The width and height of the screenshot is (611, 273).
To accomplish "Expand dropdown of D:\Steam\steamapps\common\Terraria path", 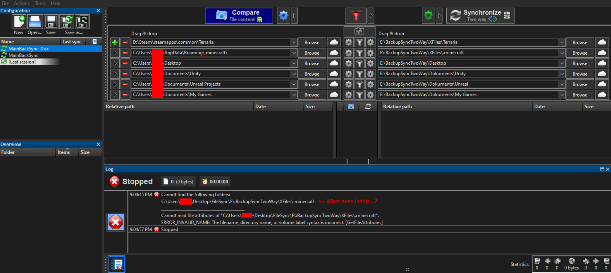I will 294,42.
